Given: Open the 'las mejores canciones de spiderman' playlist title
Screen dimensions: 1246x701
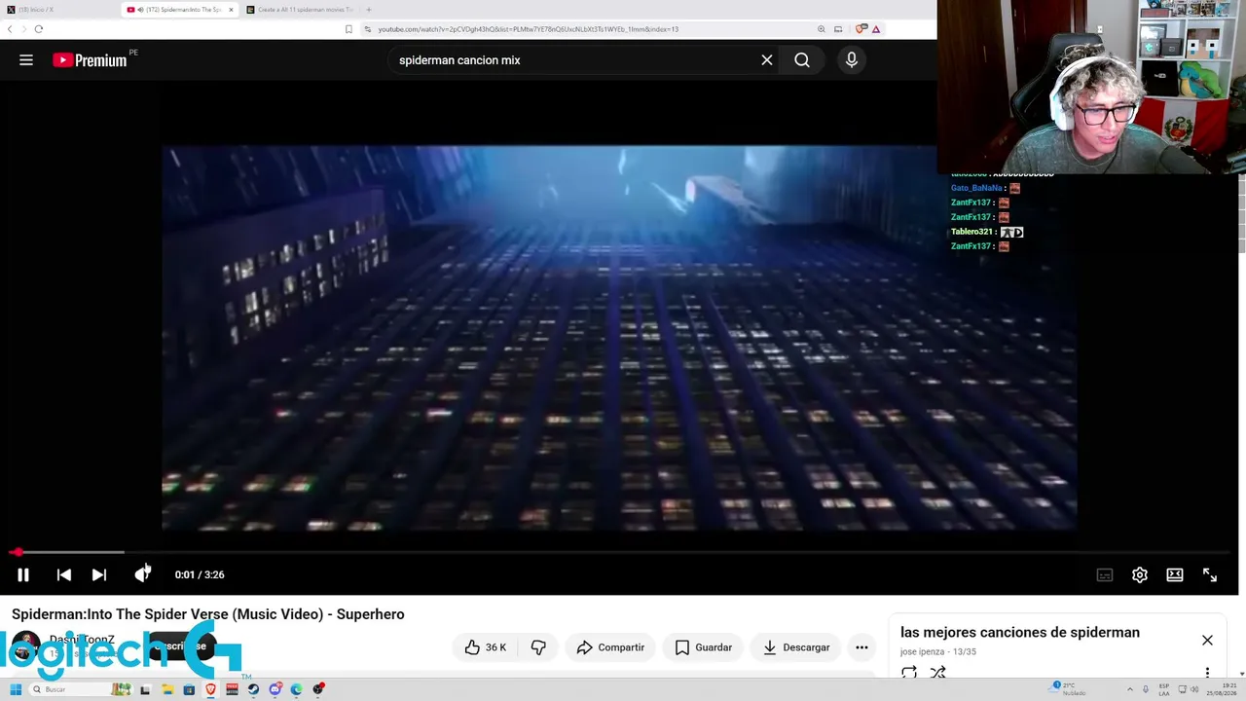Looking at the screenshot, I should click(x=1019, y=633).
